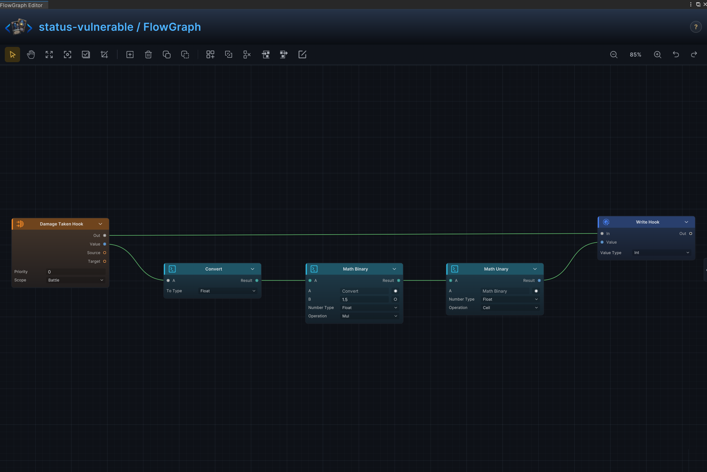Click Damage Taken Hook Source port
Viewport: 707px width, 472px height.
[105, 253]
